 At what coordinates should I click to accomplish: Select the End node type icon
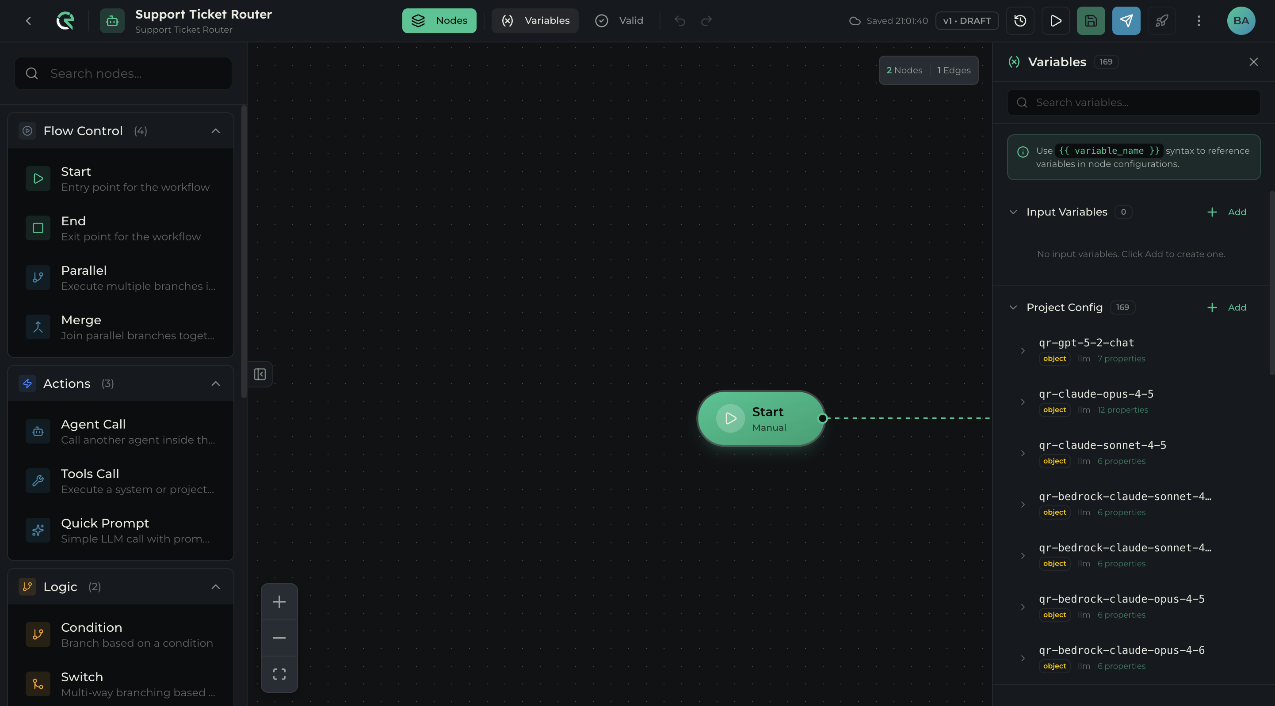point(38,228)
